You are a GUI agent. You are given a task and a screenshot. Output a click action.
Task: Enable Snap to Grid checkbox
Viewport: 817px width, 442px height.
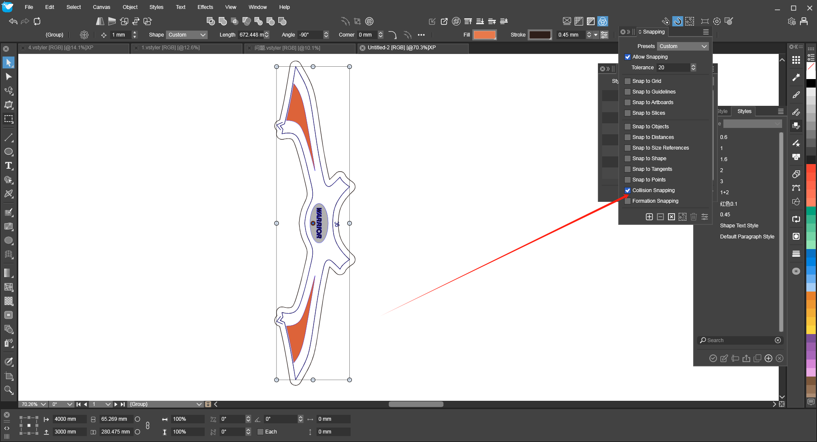coord(628,81)
